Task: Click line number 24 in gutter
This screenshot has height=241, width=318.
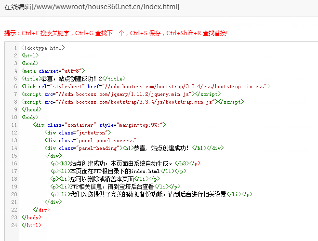Action: 14,225
